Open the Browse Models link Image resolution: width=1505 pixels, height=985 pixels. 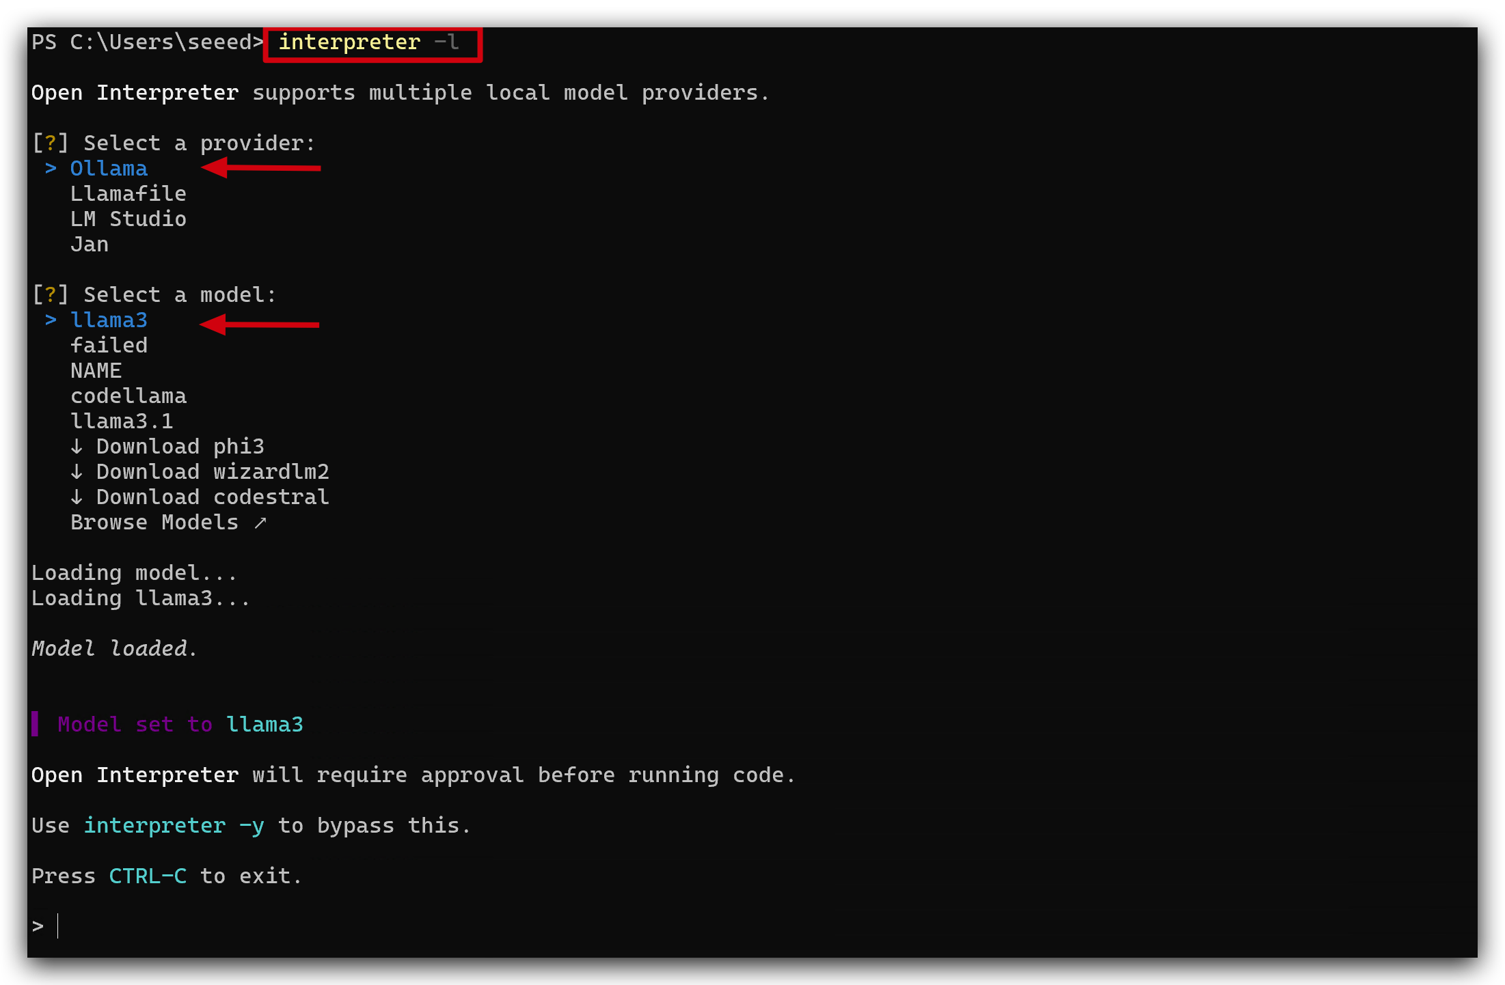coord(154,523)
